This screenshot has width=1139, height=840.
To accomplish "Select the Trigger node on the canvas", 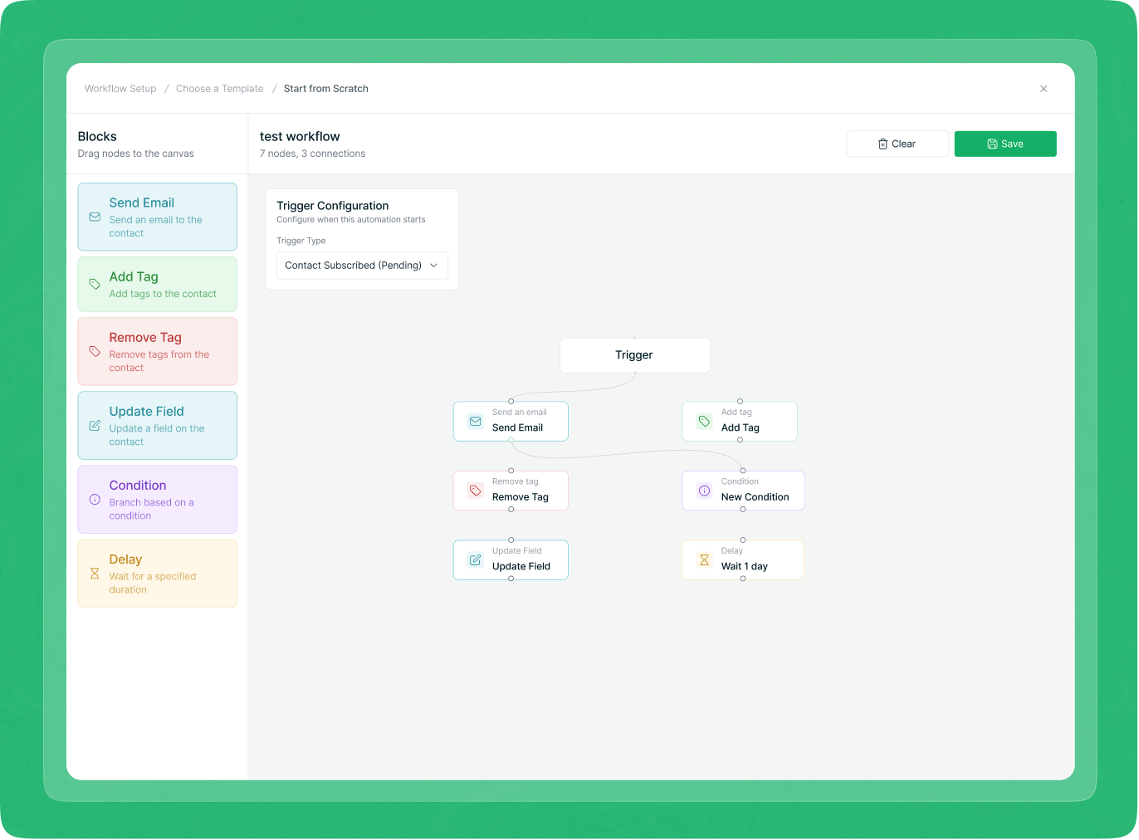I will pos(634,355).
